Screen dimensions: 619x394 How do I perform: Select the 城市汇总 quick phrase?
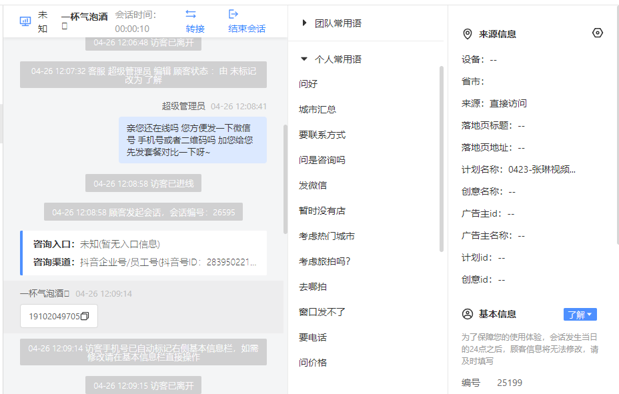coord(318,109)
